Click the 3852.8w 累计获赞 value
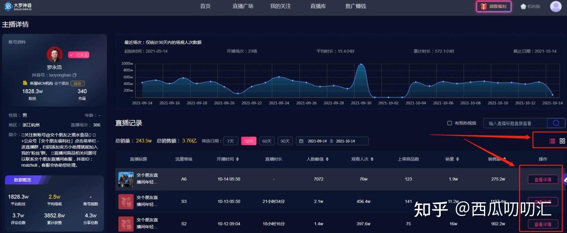 click(55, 215)
